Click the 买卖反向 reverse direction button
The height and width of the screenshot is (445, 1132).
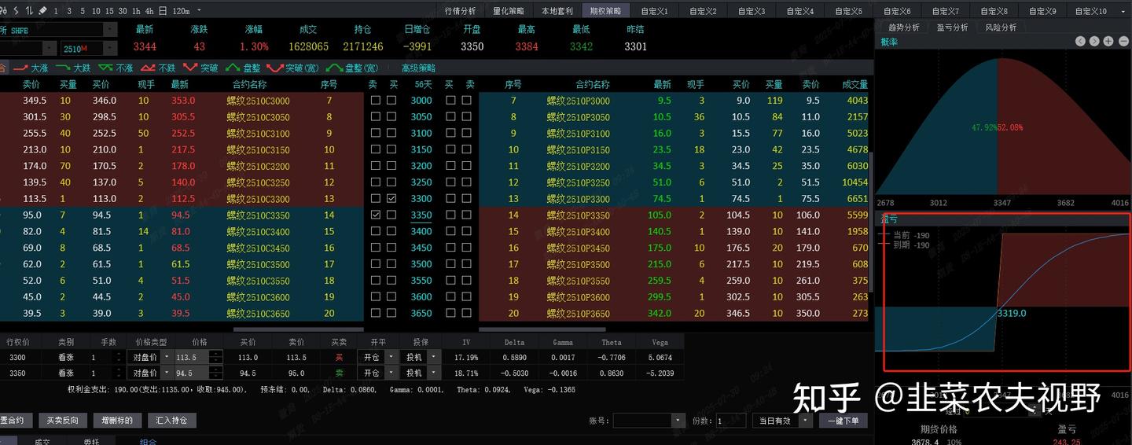[63, 421]
